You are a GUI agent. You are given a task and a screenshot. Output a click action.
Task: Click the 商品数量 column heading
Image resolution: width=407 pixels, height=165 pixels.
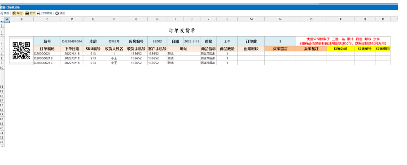[227, 49]
